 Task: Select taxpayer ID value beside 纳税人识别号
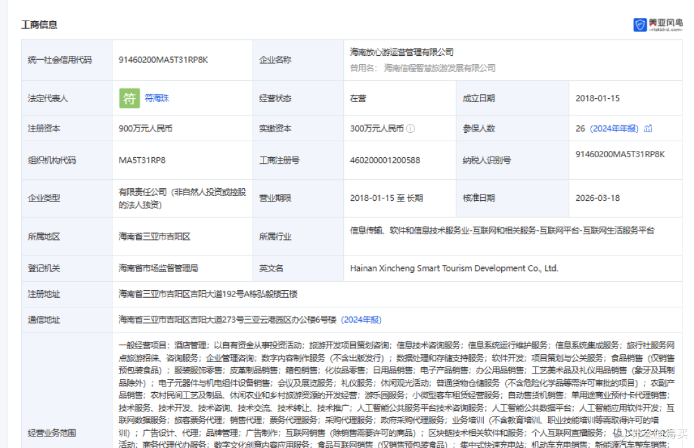(x=620, y=154)
